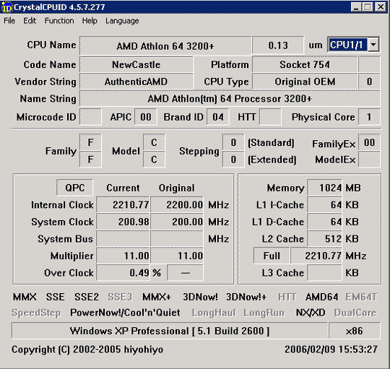Click the NewCastle code name value

click(136, 65)
